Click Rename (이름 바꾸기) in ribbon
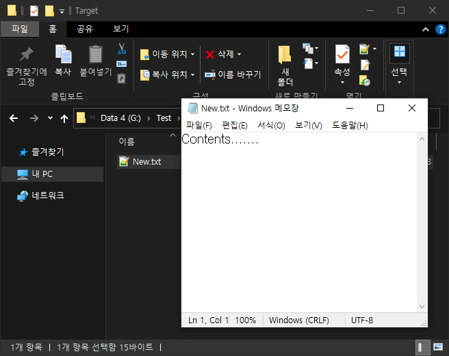This screenshot has width=449, height=356. 233,74
